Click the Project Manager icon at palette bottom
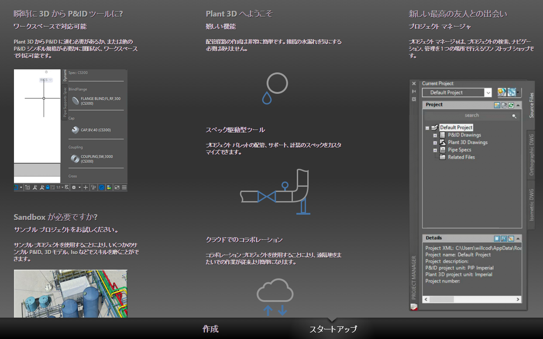The image size is (543, 339). (414, 307)
